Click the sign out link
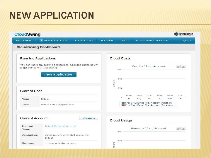Viewport: 211px width, 158px height. point(186,41)
